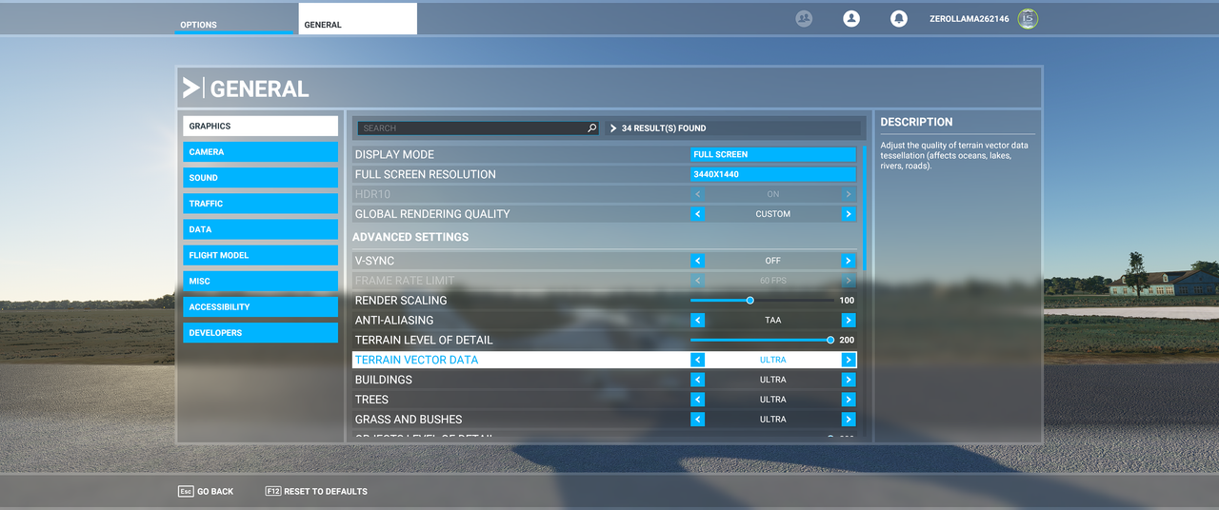Click the Terrain Level of Detail value 200
This screenshot has height=510, width=1219.
click(847, 340)
